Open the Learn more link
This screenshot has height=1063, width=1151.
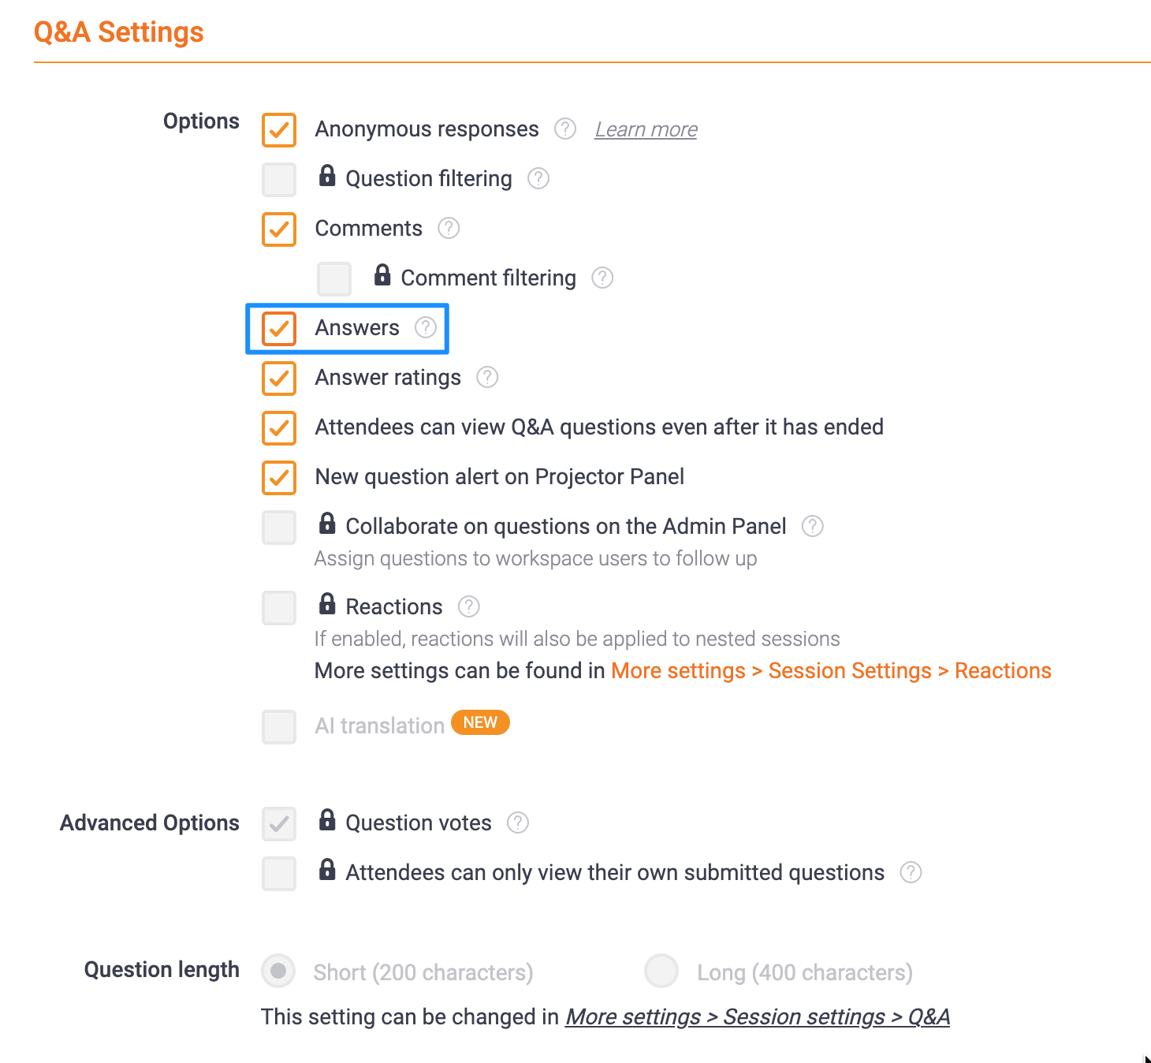[646, 129]
